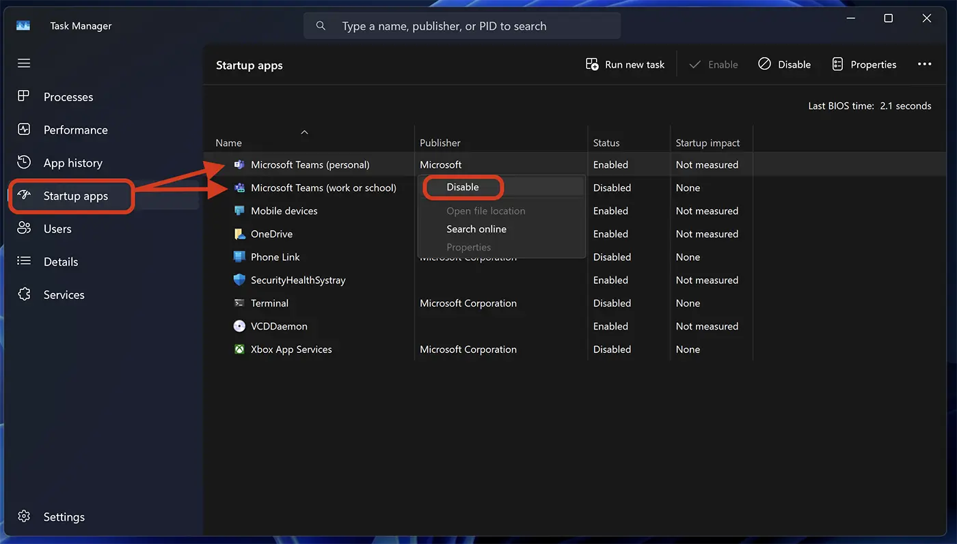Sort by the Name column header

(x=229, y=143)
